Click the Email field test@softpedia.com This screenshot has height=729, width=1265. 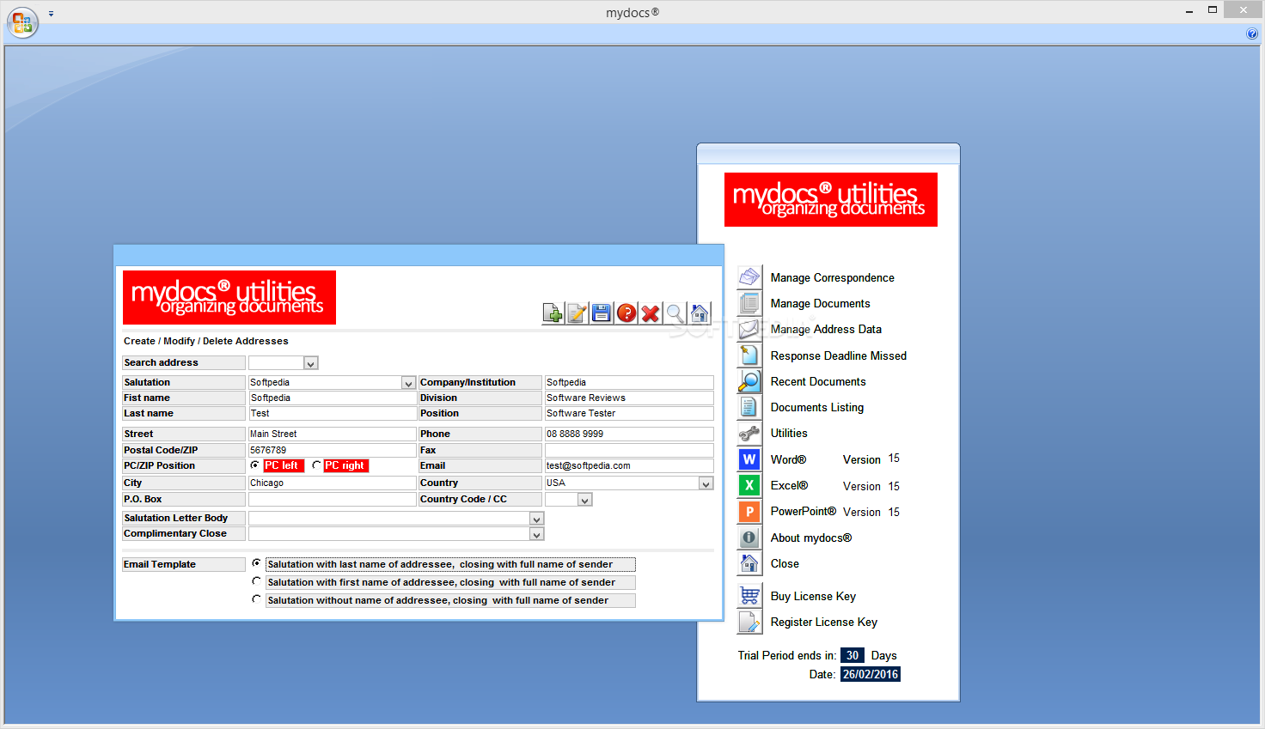pyautogui.click(x=629, y=465)
